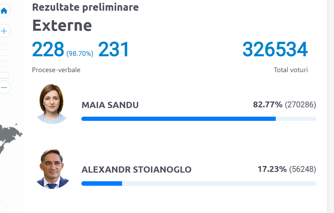The height and width of the screenshot is (213, 334).
Task: Click the map home button
Action: click(4, 11)
